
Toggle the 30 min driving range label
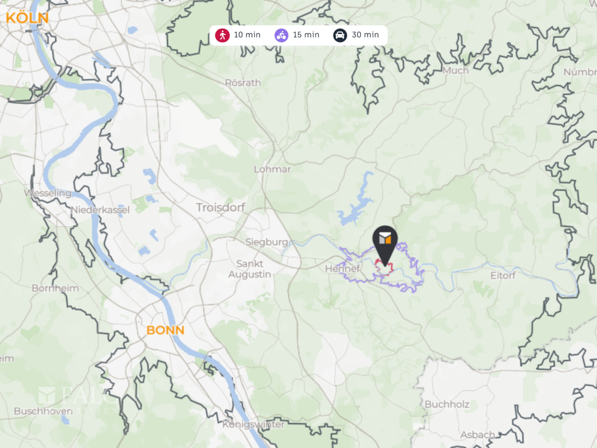tap(366, 35)
